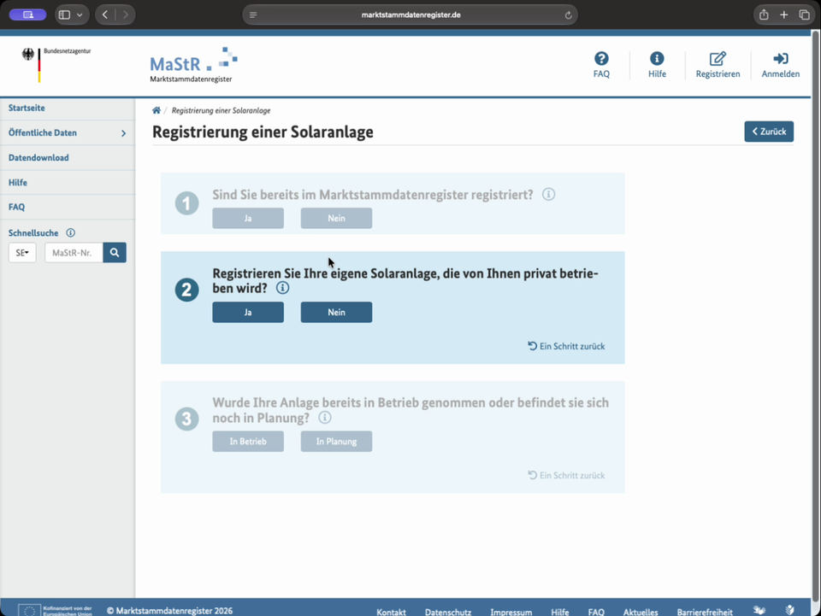Open the sidebar dropdown arrow in browser toolbar

click(80, 15)
